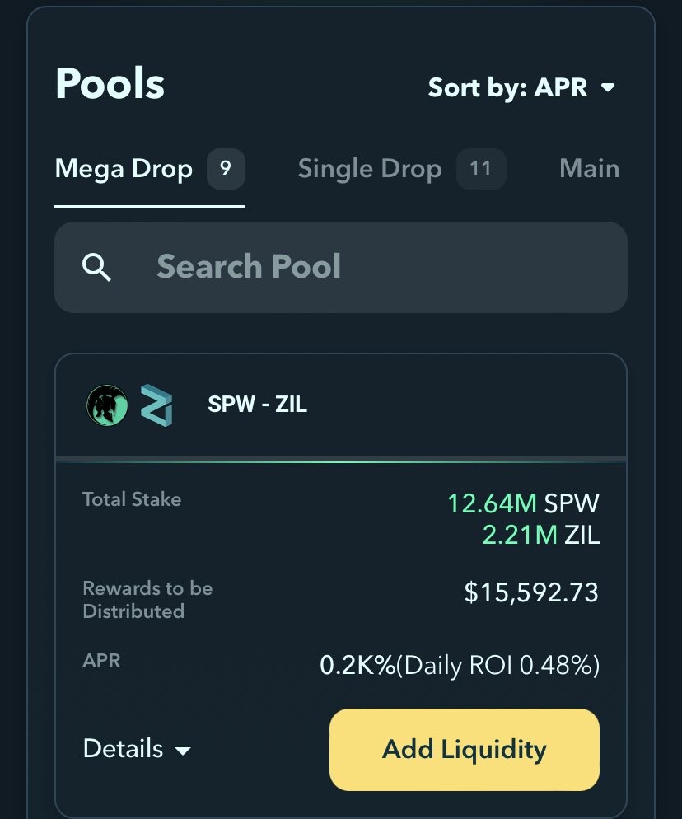Click the green progress line under pool header
Image resolution: width=682 pixels, height=819 pixels.
(x=341, y=461)
